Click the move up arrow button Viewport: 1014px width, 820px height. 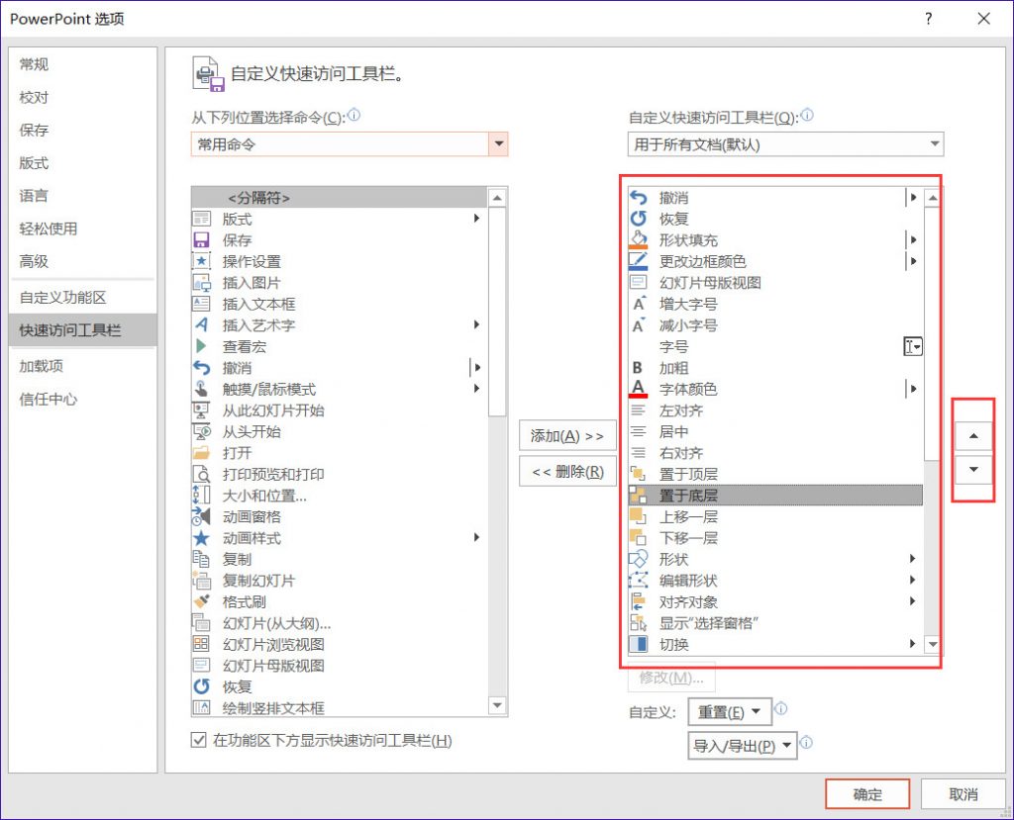pyautogui.click(x=973, y=436)
